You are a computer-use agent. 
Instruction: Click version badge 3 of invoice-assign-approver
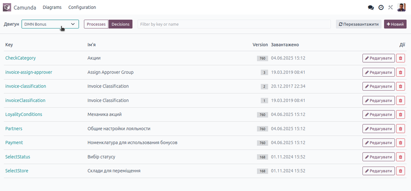[x=264, y=73]
